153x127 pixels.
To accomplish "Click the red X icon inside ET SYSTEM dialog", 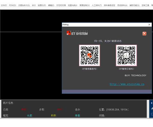I will tap(144, 34).
